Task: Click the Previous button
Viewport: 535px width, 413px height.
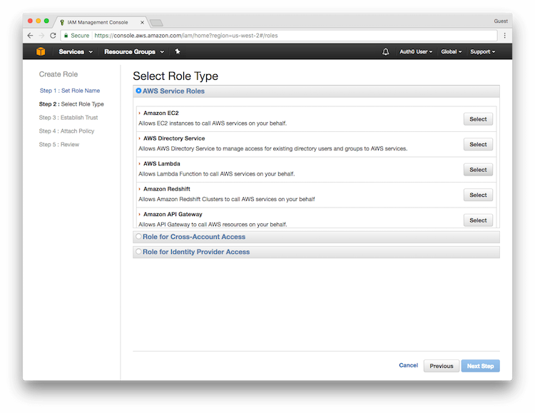Action: (442, 366)
